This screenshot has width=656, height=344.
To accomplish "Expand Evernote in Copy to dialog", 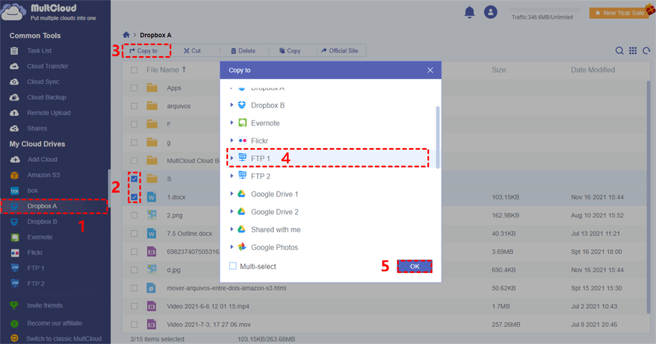I will coord(232,123).
